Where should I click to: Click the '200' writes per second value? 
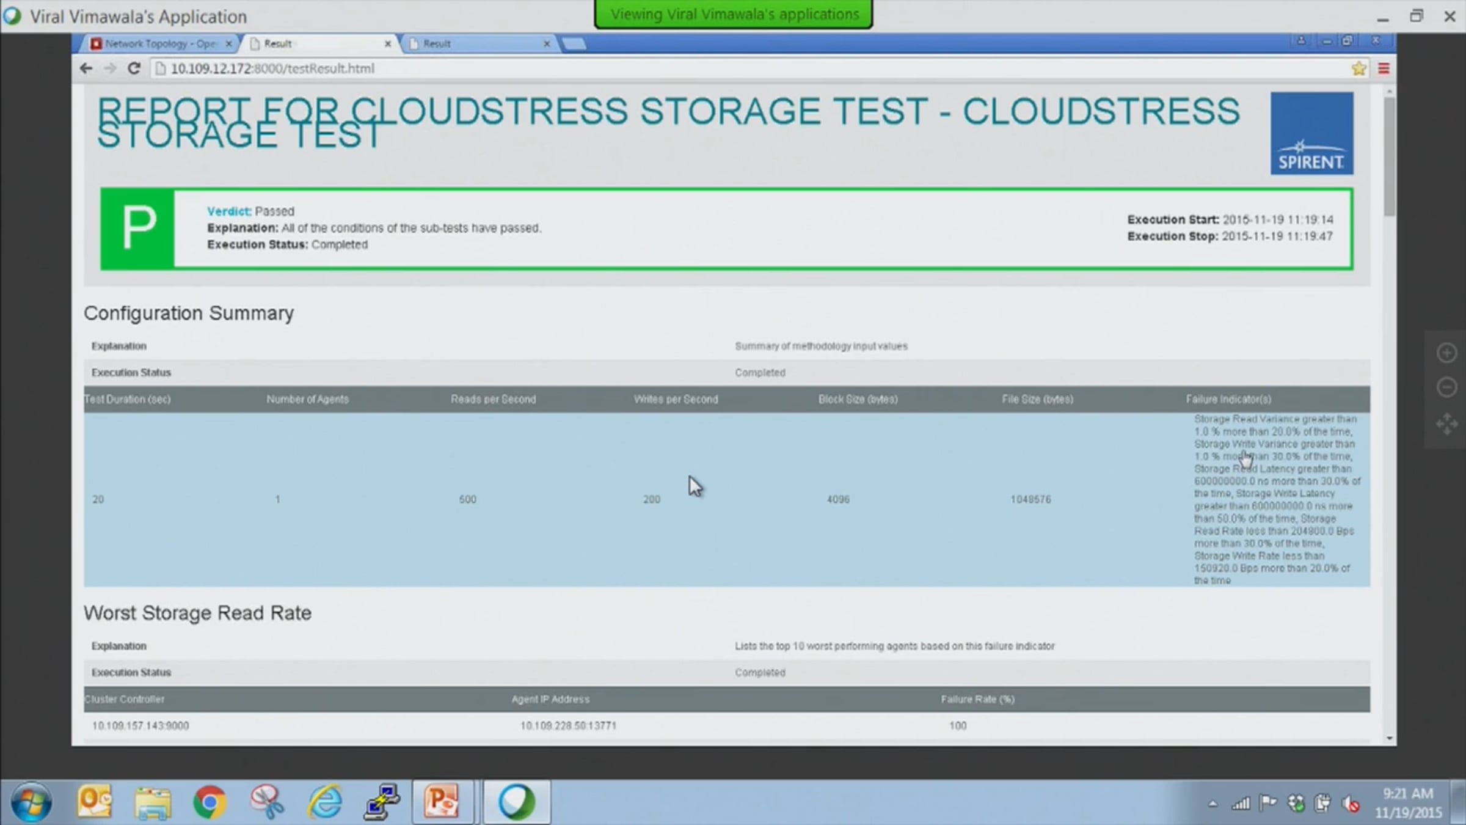651,499
